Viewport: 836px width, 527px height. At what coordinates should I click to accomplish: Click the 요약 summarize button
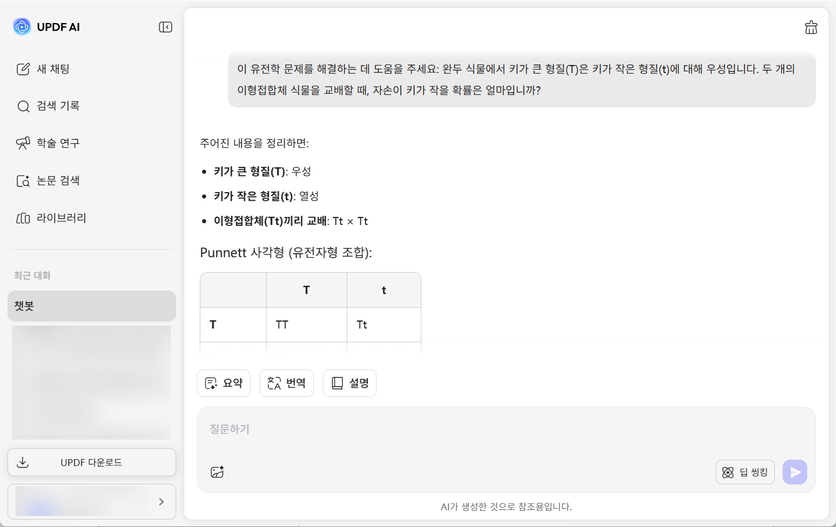(223, 383)
